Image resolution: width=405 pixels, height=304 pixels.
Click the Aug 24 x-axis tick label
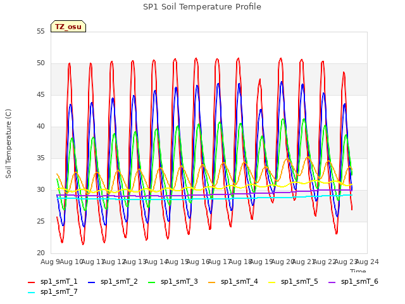pyautogui.click(x=367, y=262)
